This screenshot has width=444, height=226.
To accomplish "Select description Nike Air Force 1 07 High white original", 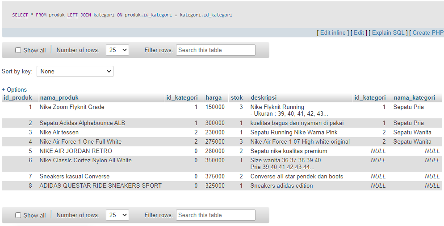I will pyautogui.click(x=300, y=141).
